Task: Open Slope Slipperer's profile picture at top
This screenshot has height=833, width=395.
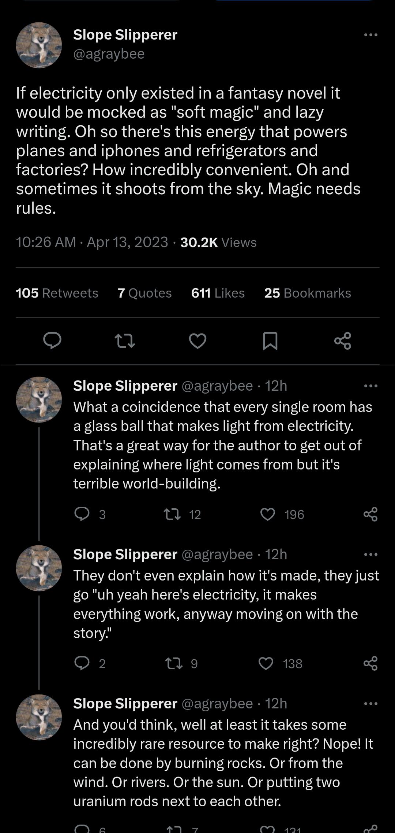Action: click(39, 45)
